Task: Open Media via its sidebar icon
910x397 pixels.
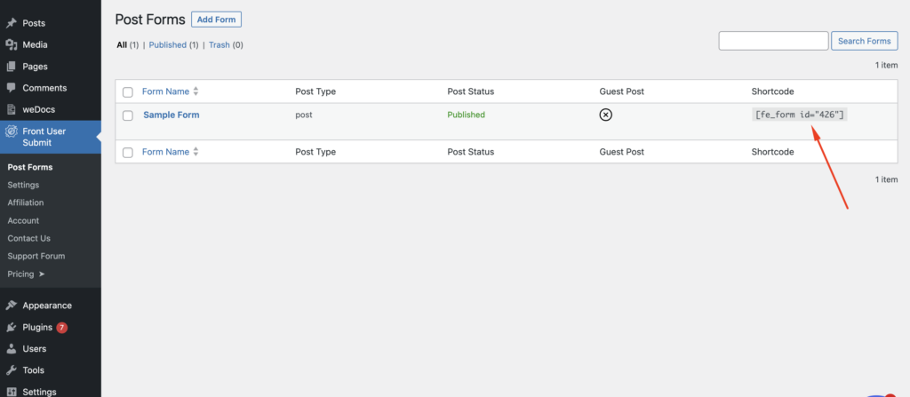Action: 11,44
